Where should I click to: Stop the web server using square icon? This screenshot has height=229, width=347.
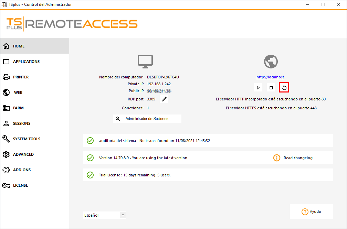click(x=271, y=88)
